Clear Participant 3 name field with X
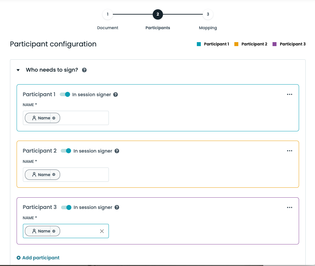The height and width of the screenshot is (266, 315). 102,231
